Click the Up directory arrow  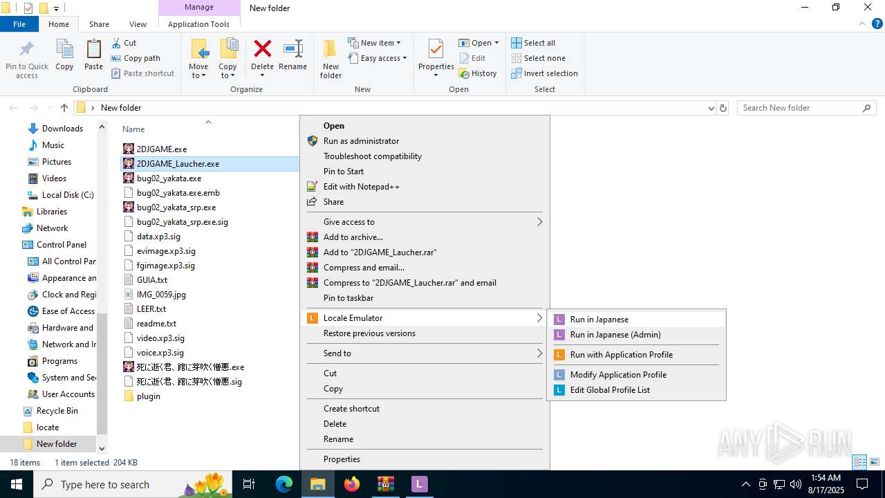(64, 108)
